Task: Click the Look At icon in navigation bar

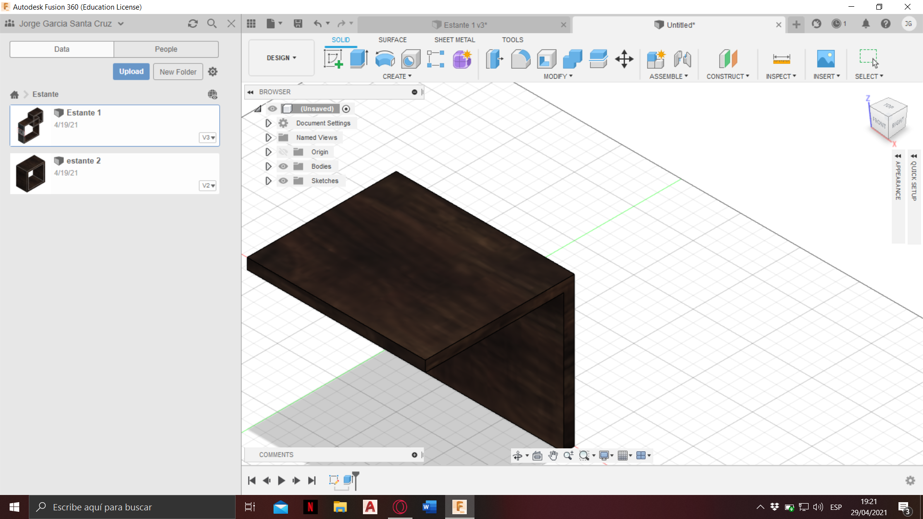Action: tap(537, 456)
